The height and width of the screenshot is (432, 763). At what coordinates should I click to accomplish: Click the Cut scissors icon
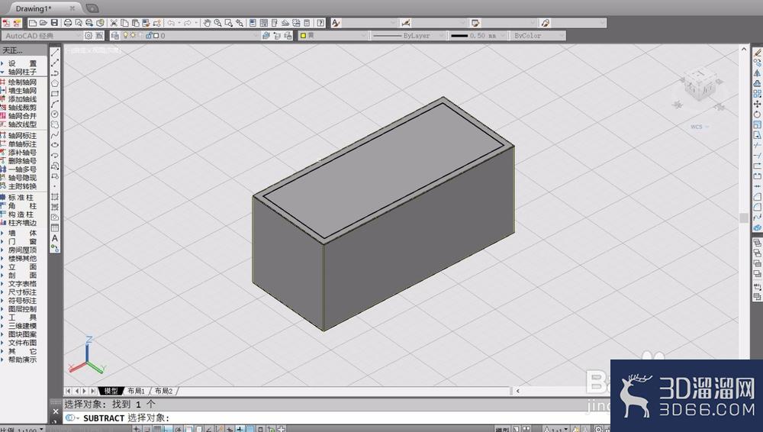point(114,22)
